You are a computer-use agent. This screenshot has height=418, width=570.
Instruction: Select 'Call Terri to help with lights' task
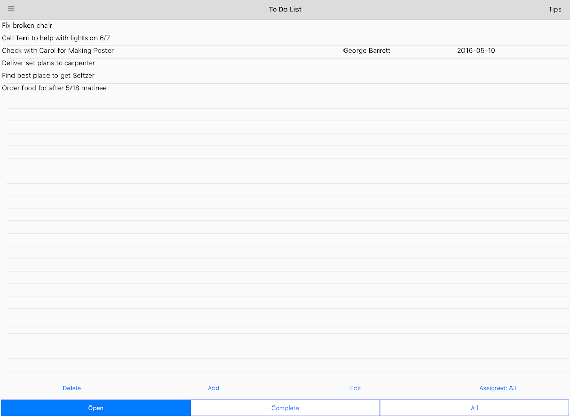[x=285, y=39]
